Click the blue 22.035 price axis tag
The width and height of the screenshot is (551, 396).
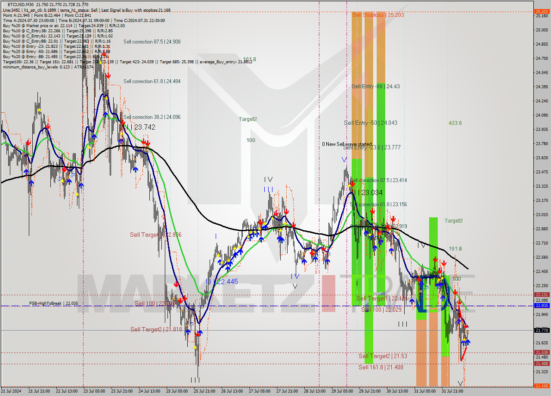pyautogui.click(x=541, y=306)
